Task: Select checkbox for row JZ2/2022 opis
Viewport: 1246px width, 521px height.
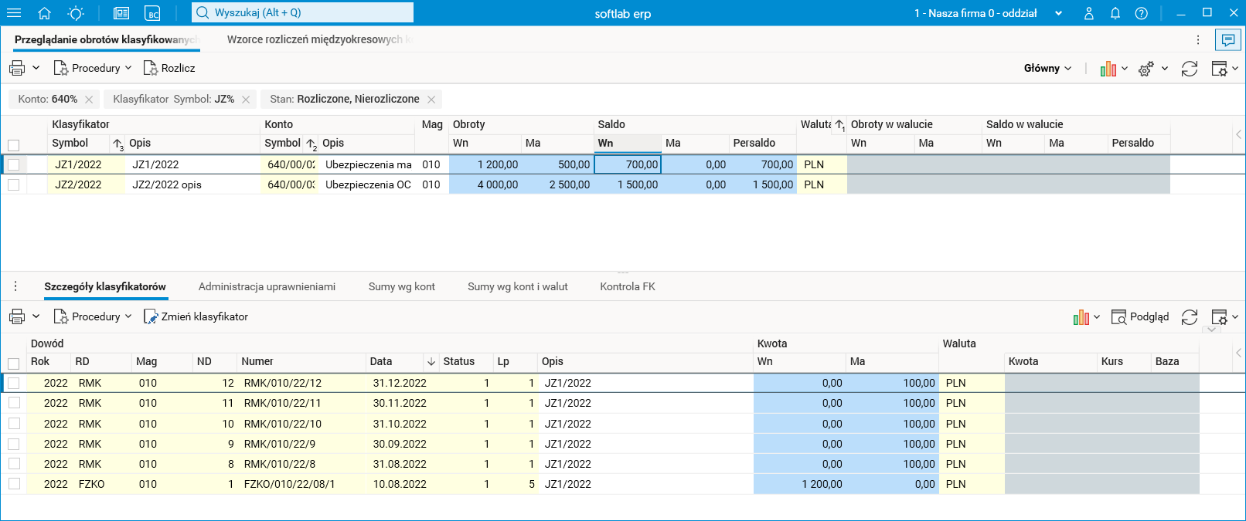Action: 13,184
